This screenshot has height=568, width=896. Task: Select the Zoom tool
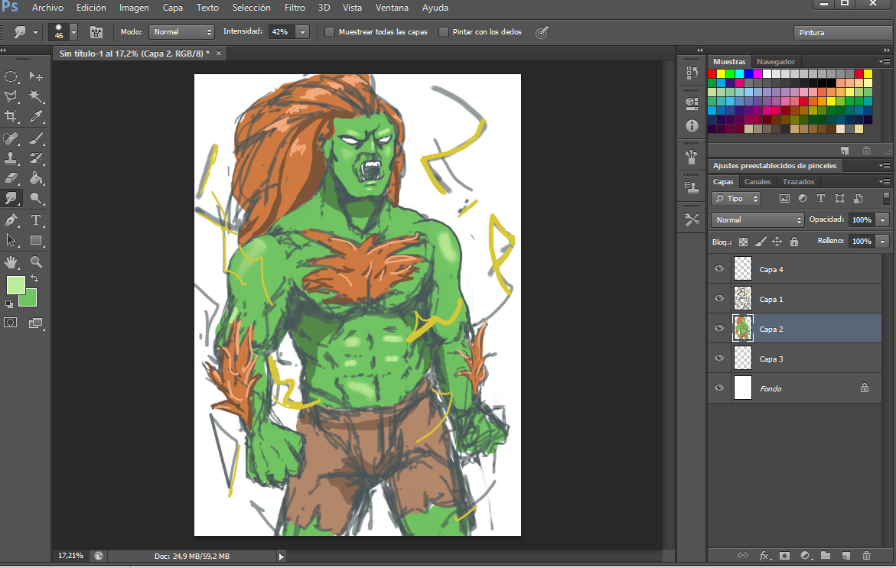click(36, 262)
